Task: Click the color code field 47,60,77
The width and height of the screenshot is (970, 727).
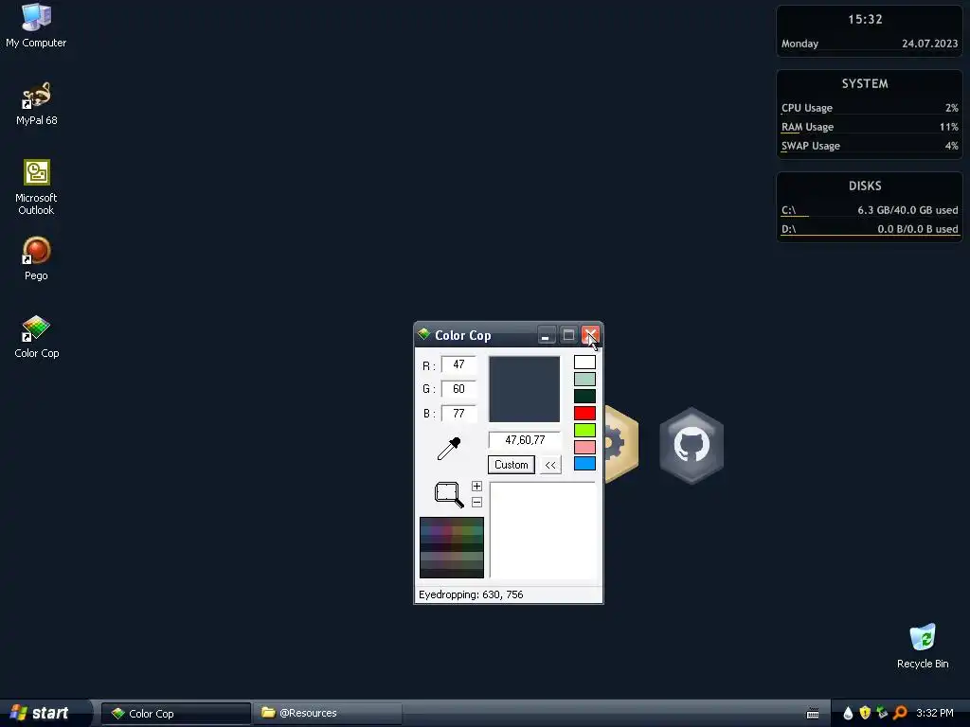Action: 525,440
